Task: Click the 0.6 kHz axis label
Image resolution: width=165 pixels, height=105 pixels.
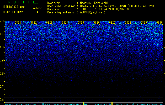Action: click(x=2, y=100)
